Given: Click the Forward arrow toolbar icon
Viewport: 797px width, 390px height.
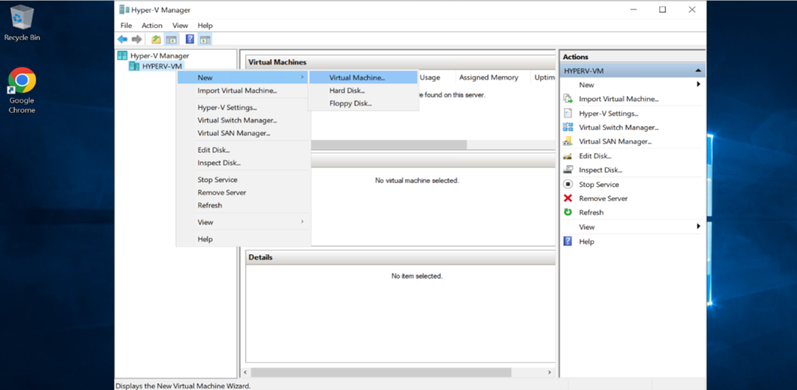Looking at the screenshot, I should [x=136, y=39].
